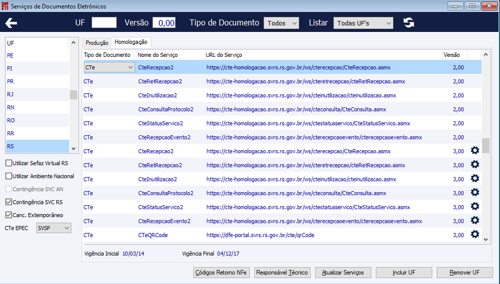Open the CTe EPEC SVSP dropdown
The height and width of the screenshot is (284, 500).
pyautogui.click(x=54, y=228)
